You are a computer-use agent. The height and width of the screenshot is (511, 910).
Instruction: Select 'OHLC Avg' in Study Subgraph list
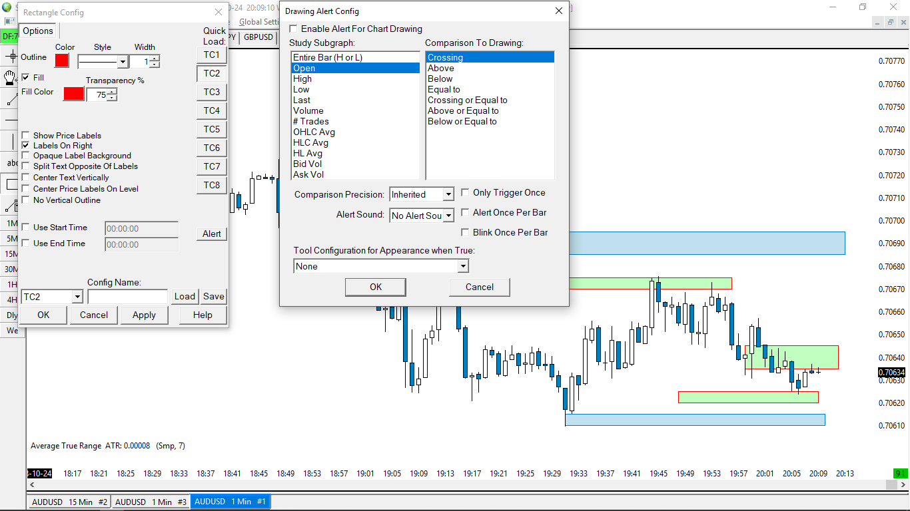coord(356,132)
